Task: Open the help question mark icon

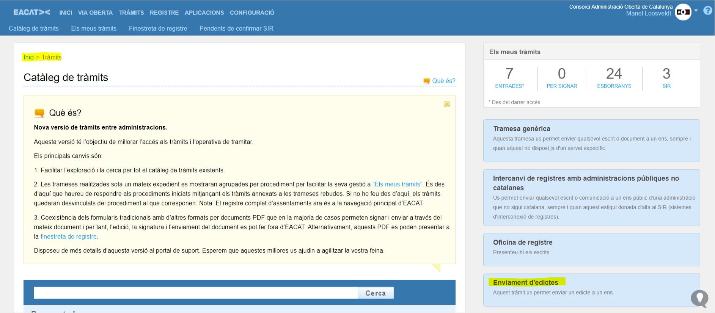Action: pyautogui.click(x=707, y=11)
